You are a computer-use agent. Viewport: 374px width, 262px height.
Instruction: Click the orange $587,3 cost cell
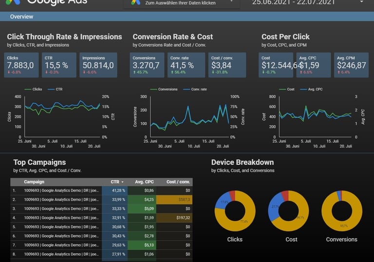[174, 200]
